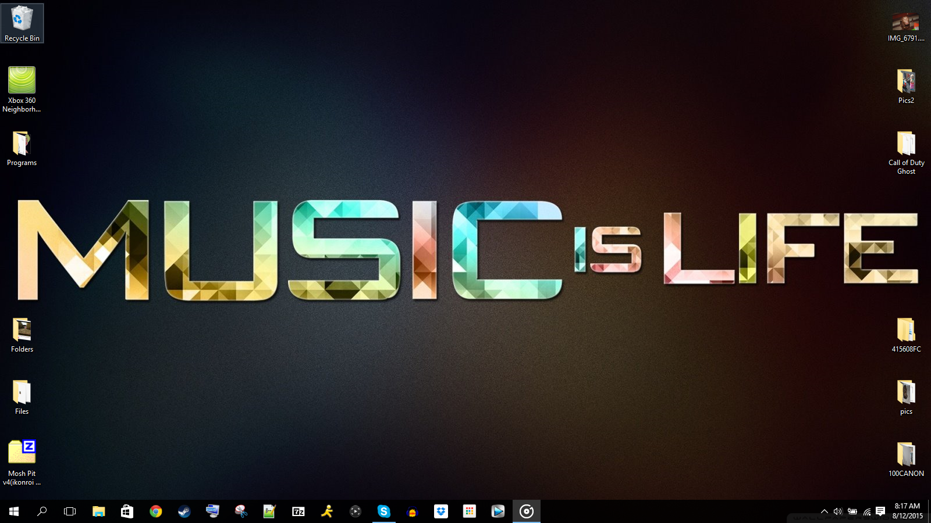Select the Programs folder on desktop

[x=22, y=149]
